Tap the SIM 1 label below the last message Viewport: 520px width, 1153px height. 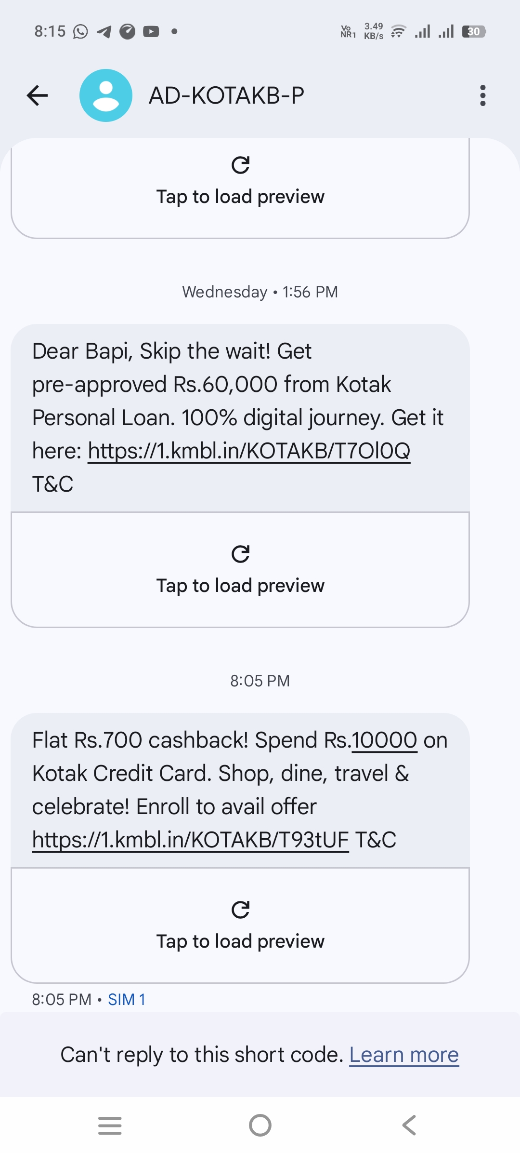tap(127, 1000)
